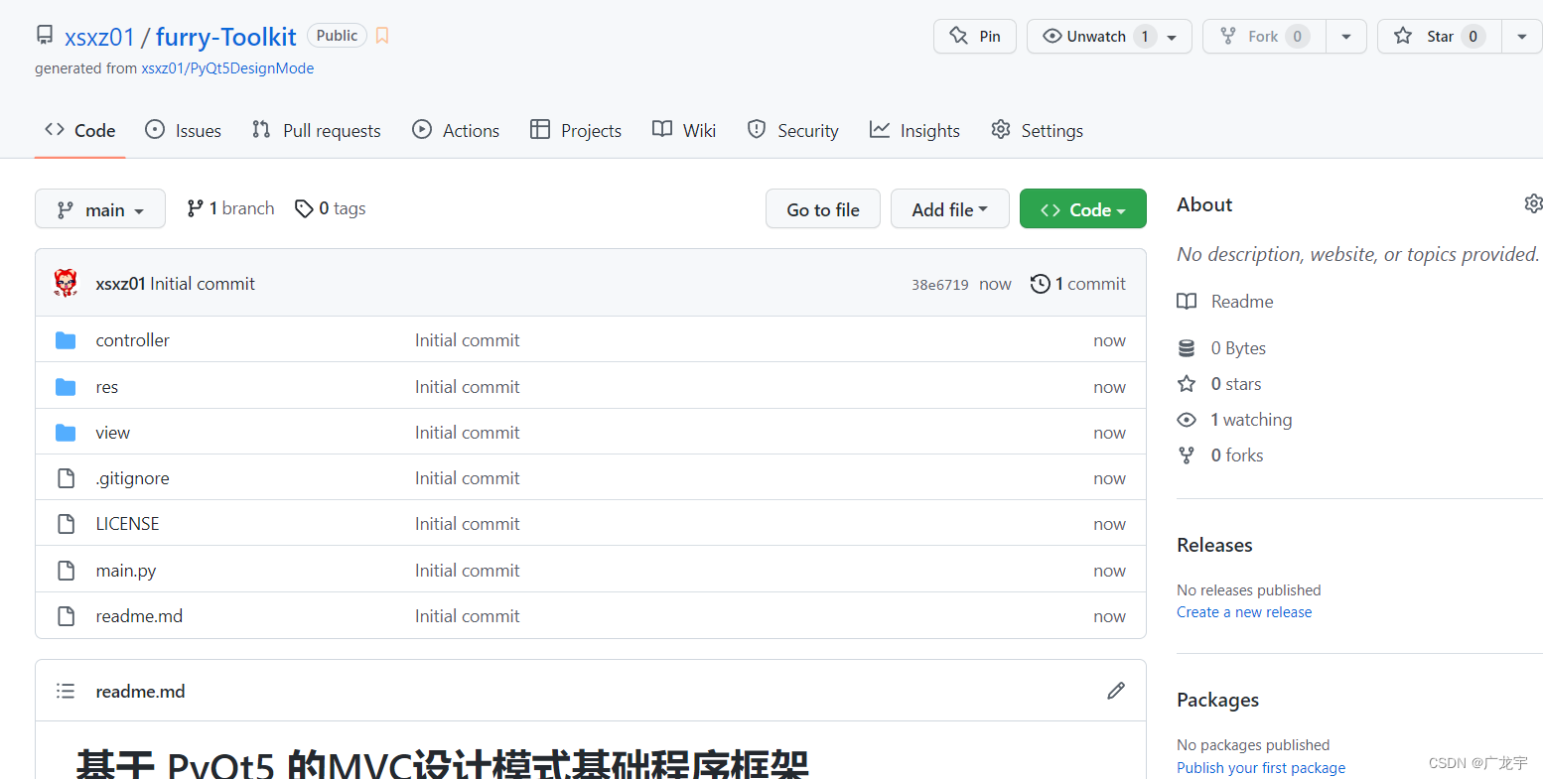Open the Fork options dropdown arrow
1543x779 pixels.
tap(1347, 36)
